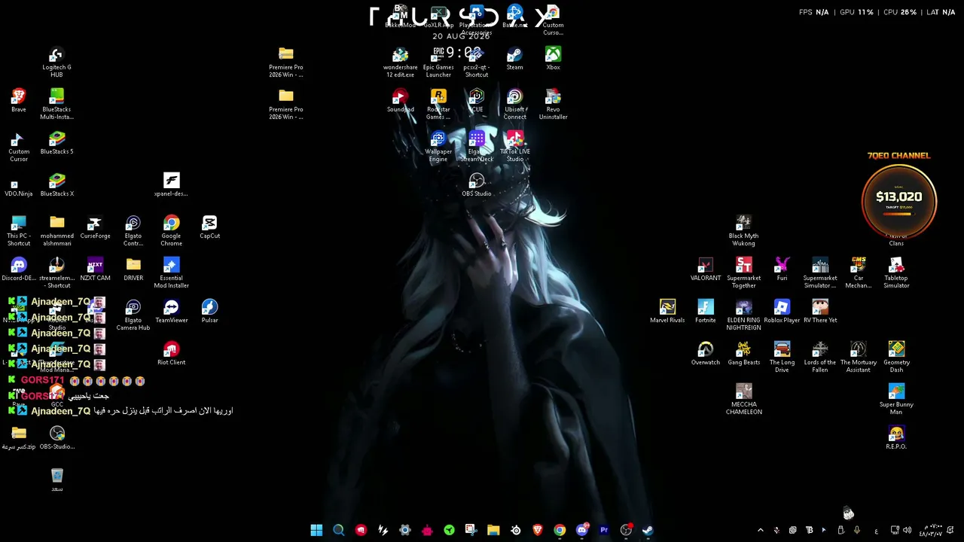Viewport: 964px width, 542px height.
Task: Select the NZXT CAM desktop icon
Action: point(95,269)
